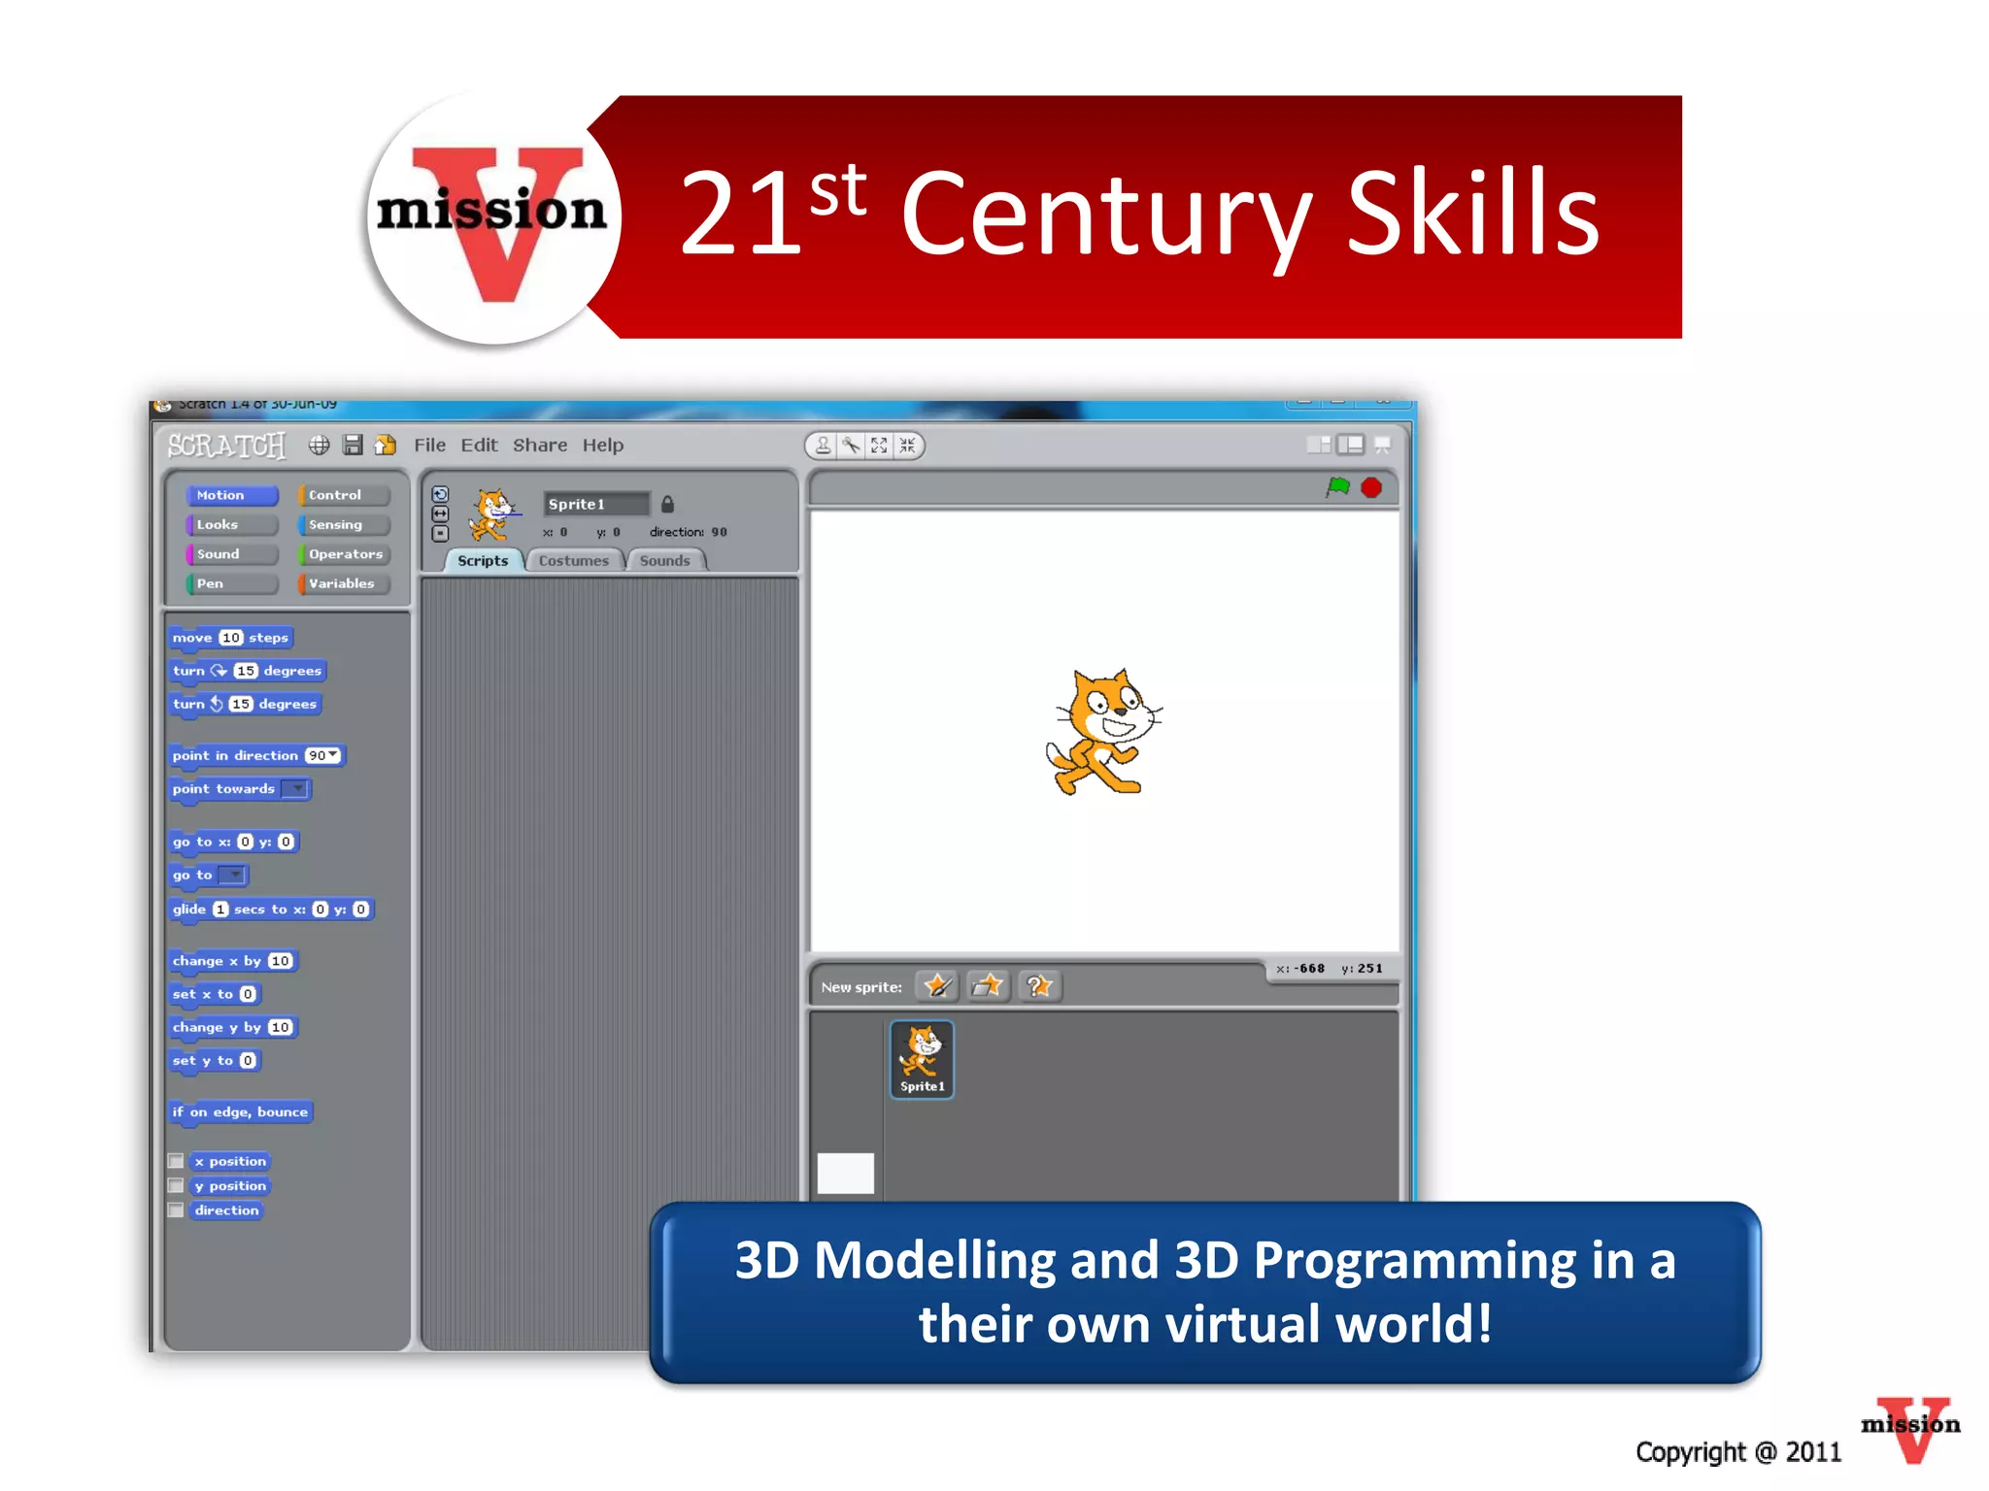
Task: Set rotation style to left-right flip
Action: [440, 514]
